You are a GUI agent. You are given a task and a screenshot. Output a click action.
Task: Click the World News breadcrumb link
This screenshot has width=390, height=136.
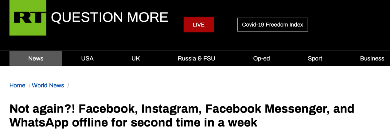48,85
